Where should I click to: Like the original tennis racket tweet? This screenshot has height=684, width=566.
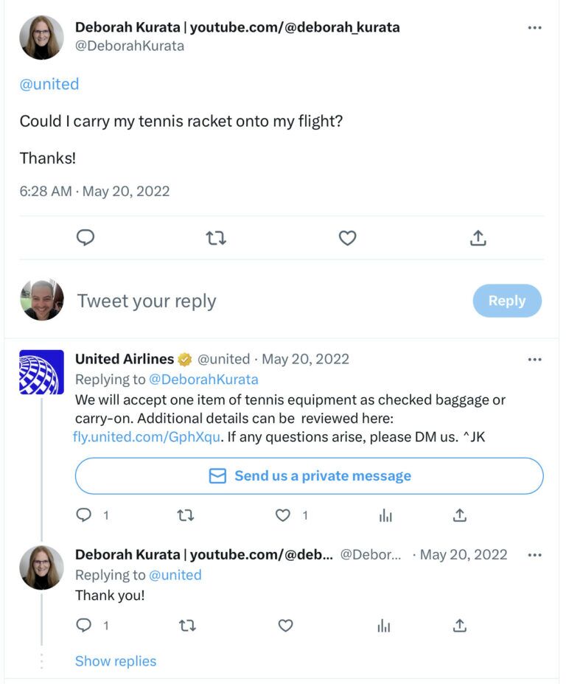(x=347, y=238)
